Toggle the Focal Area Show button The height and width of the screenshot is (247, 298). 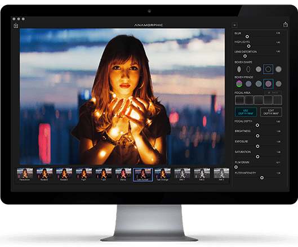(x=273, y=93)
